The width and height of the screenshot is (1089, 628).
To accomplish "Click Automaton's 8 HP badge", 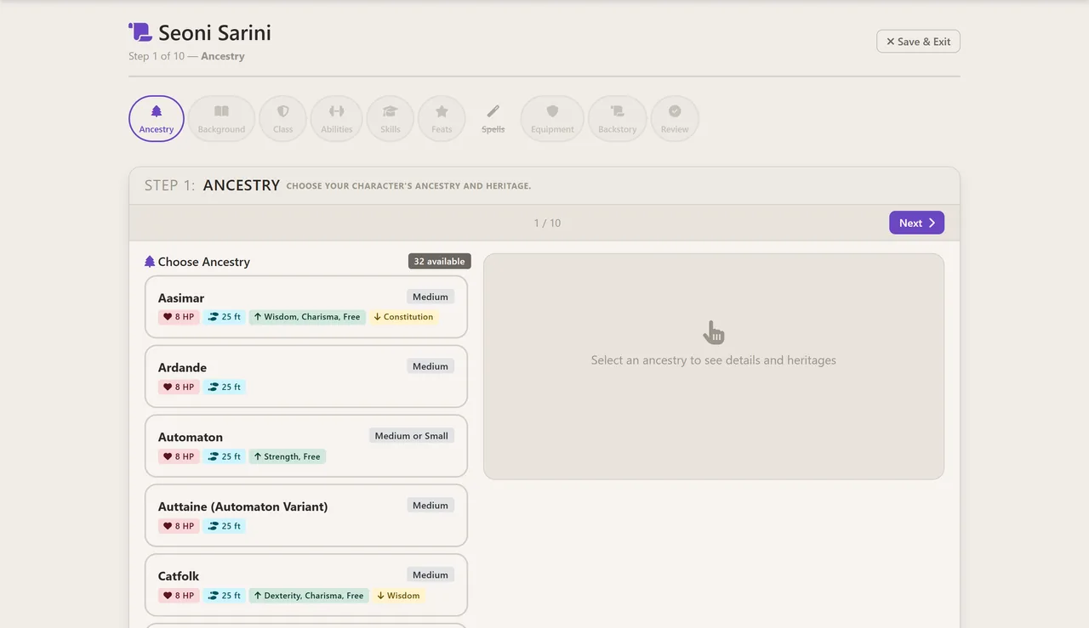I will (x=179, y=456).
